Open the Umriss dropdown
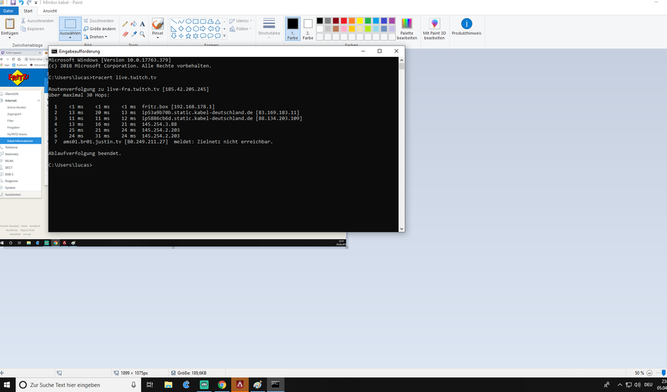667x392 pixels. (x=241, y=20)
